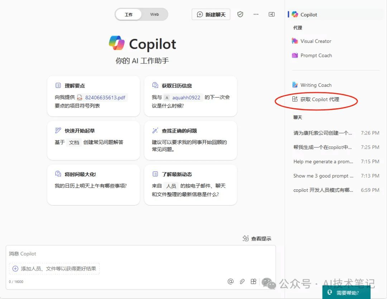Click the @ mention icon

pyautogui.click(x=230, y=281)
